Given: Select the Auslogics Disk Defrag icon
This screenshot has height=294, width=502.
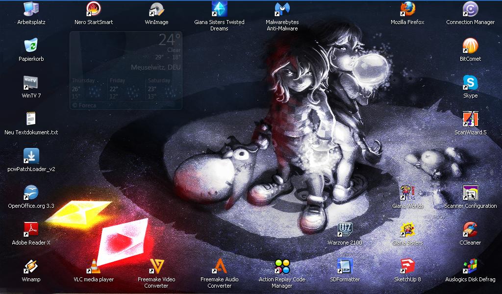Looking at the screenshot, I should (470, 267).
